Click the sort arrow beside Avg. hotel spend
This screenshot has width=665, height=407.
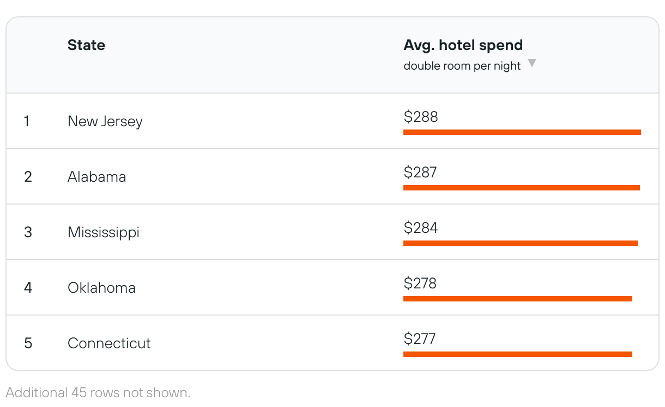pyautogui.click(x=532, y=63)
